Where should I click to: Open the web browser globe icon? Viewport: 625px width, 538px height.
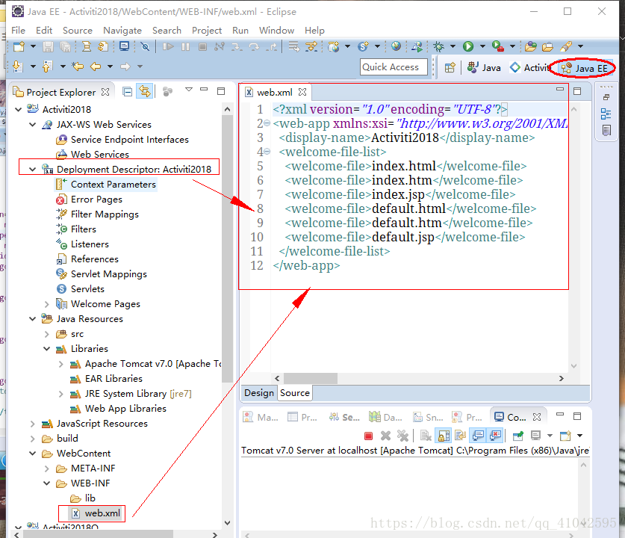[396, 46]
